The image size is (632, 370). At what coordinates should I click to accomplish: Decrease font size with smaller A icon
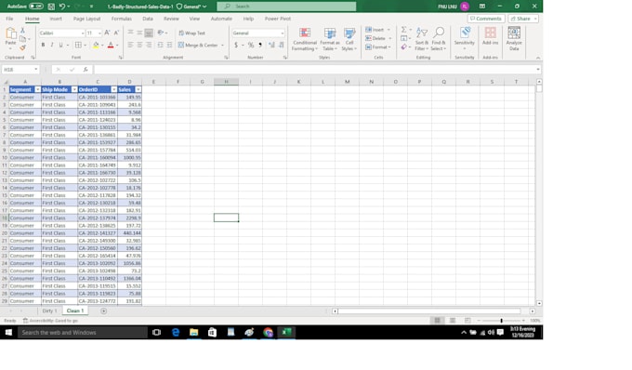coord(116,33)
